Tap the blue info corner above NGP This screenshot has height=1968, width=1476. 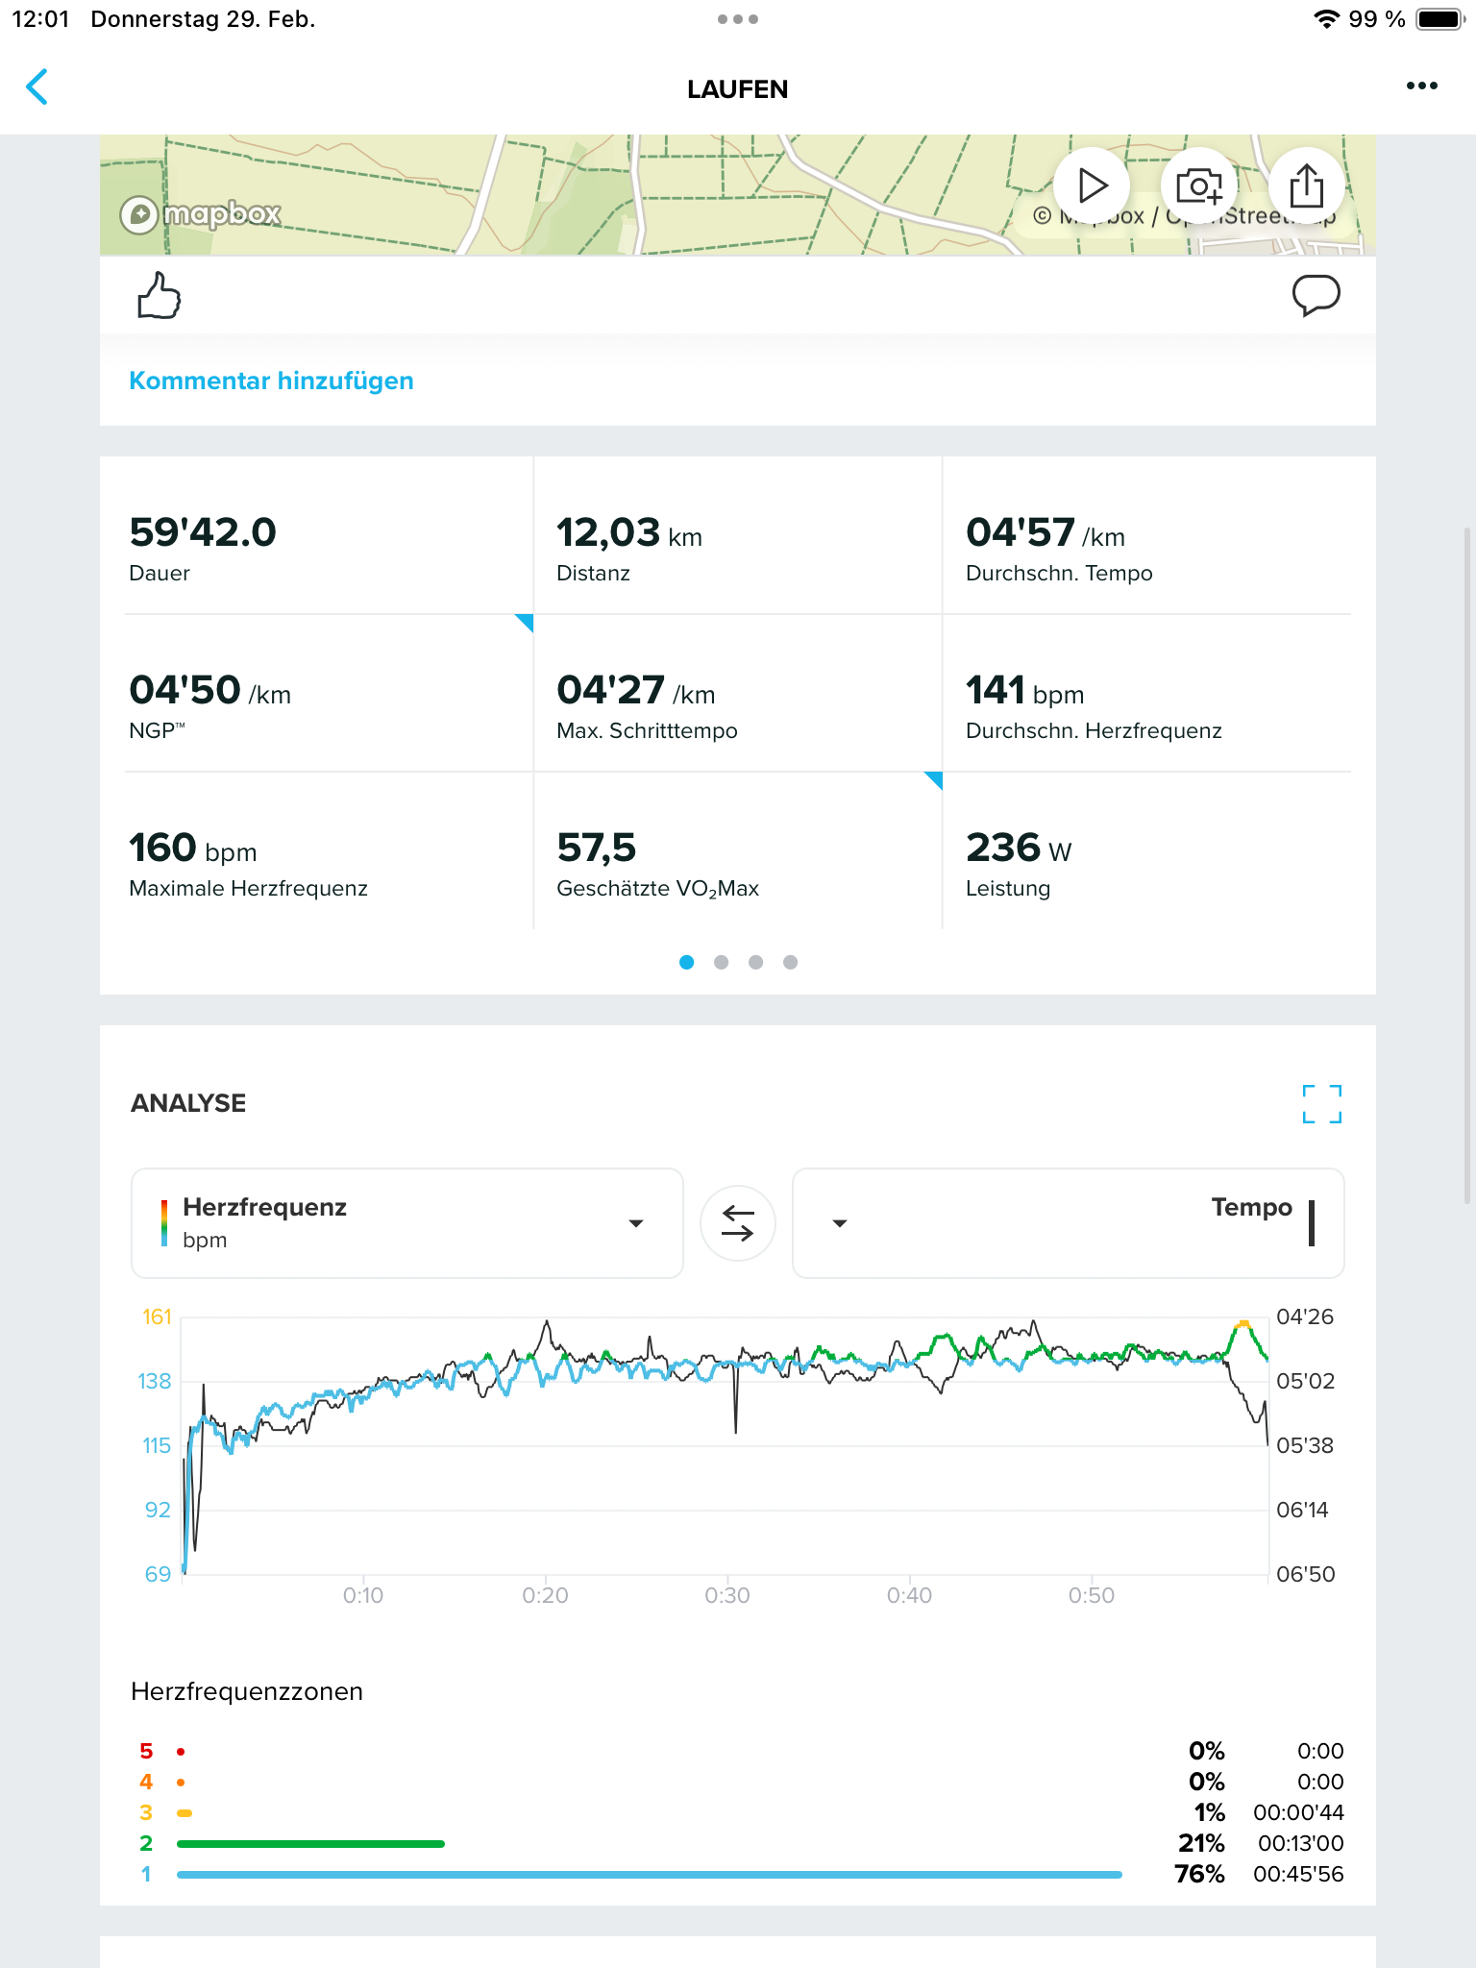[x=526, y=622]
